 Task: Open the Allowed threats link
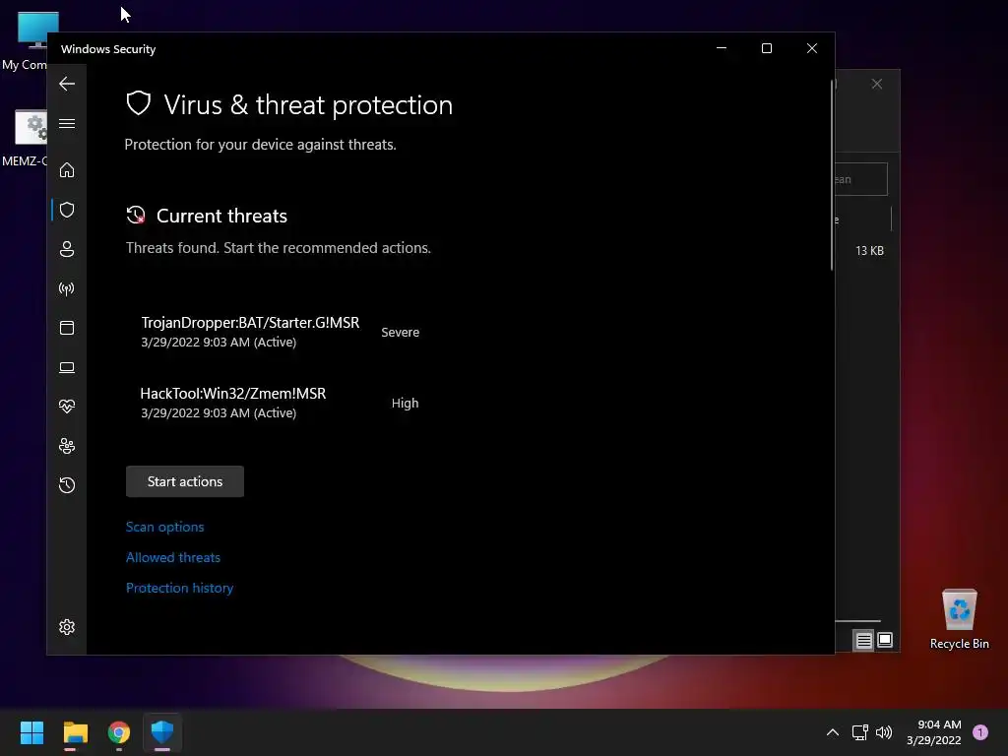(173, 557)
